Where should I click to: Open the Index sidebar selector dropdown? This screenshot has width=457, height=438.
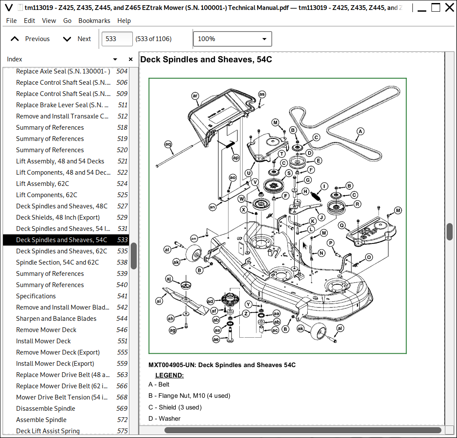pyautogui.click(x=115, y=59)
